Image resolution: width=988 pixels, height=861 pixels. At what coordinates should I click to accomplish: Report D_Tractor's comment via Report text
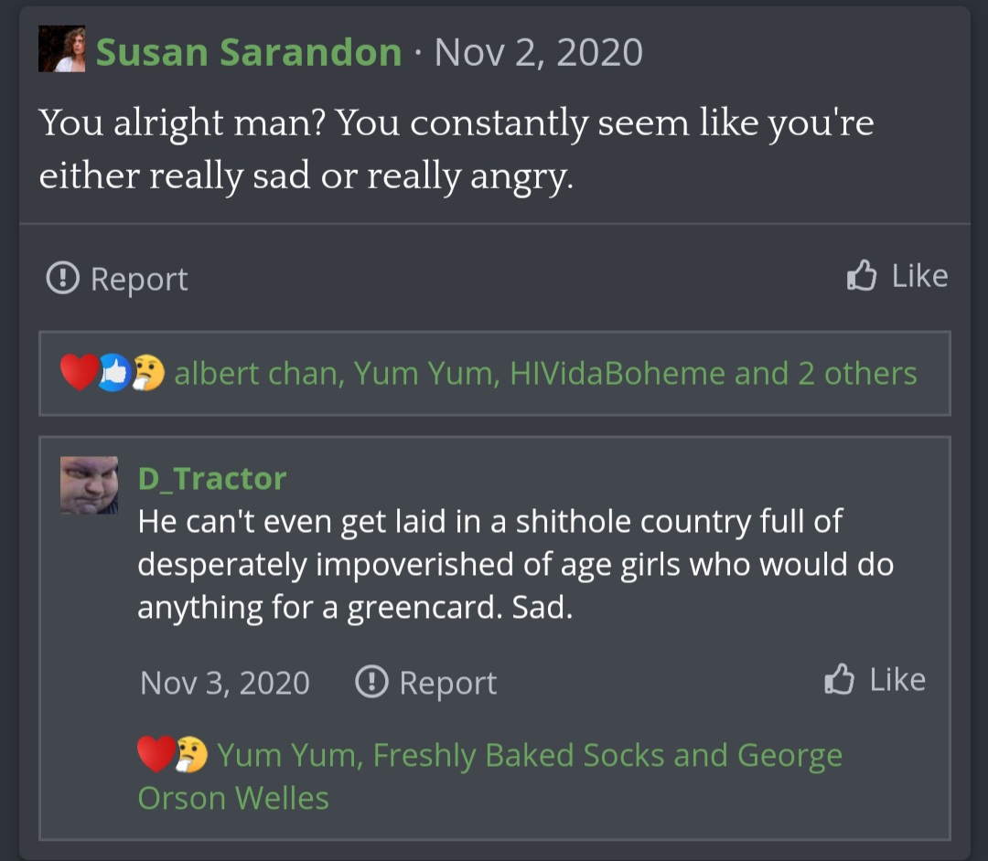point(447,683)
